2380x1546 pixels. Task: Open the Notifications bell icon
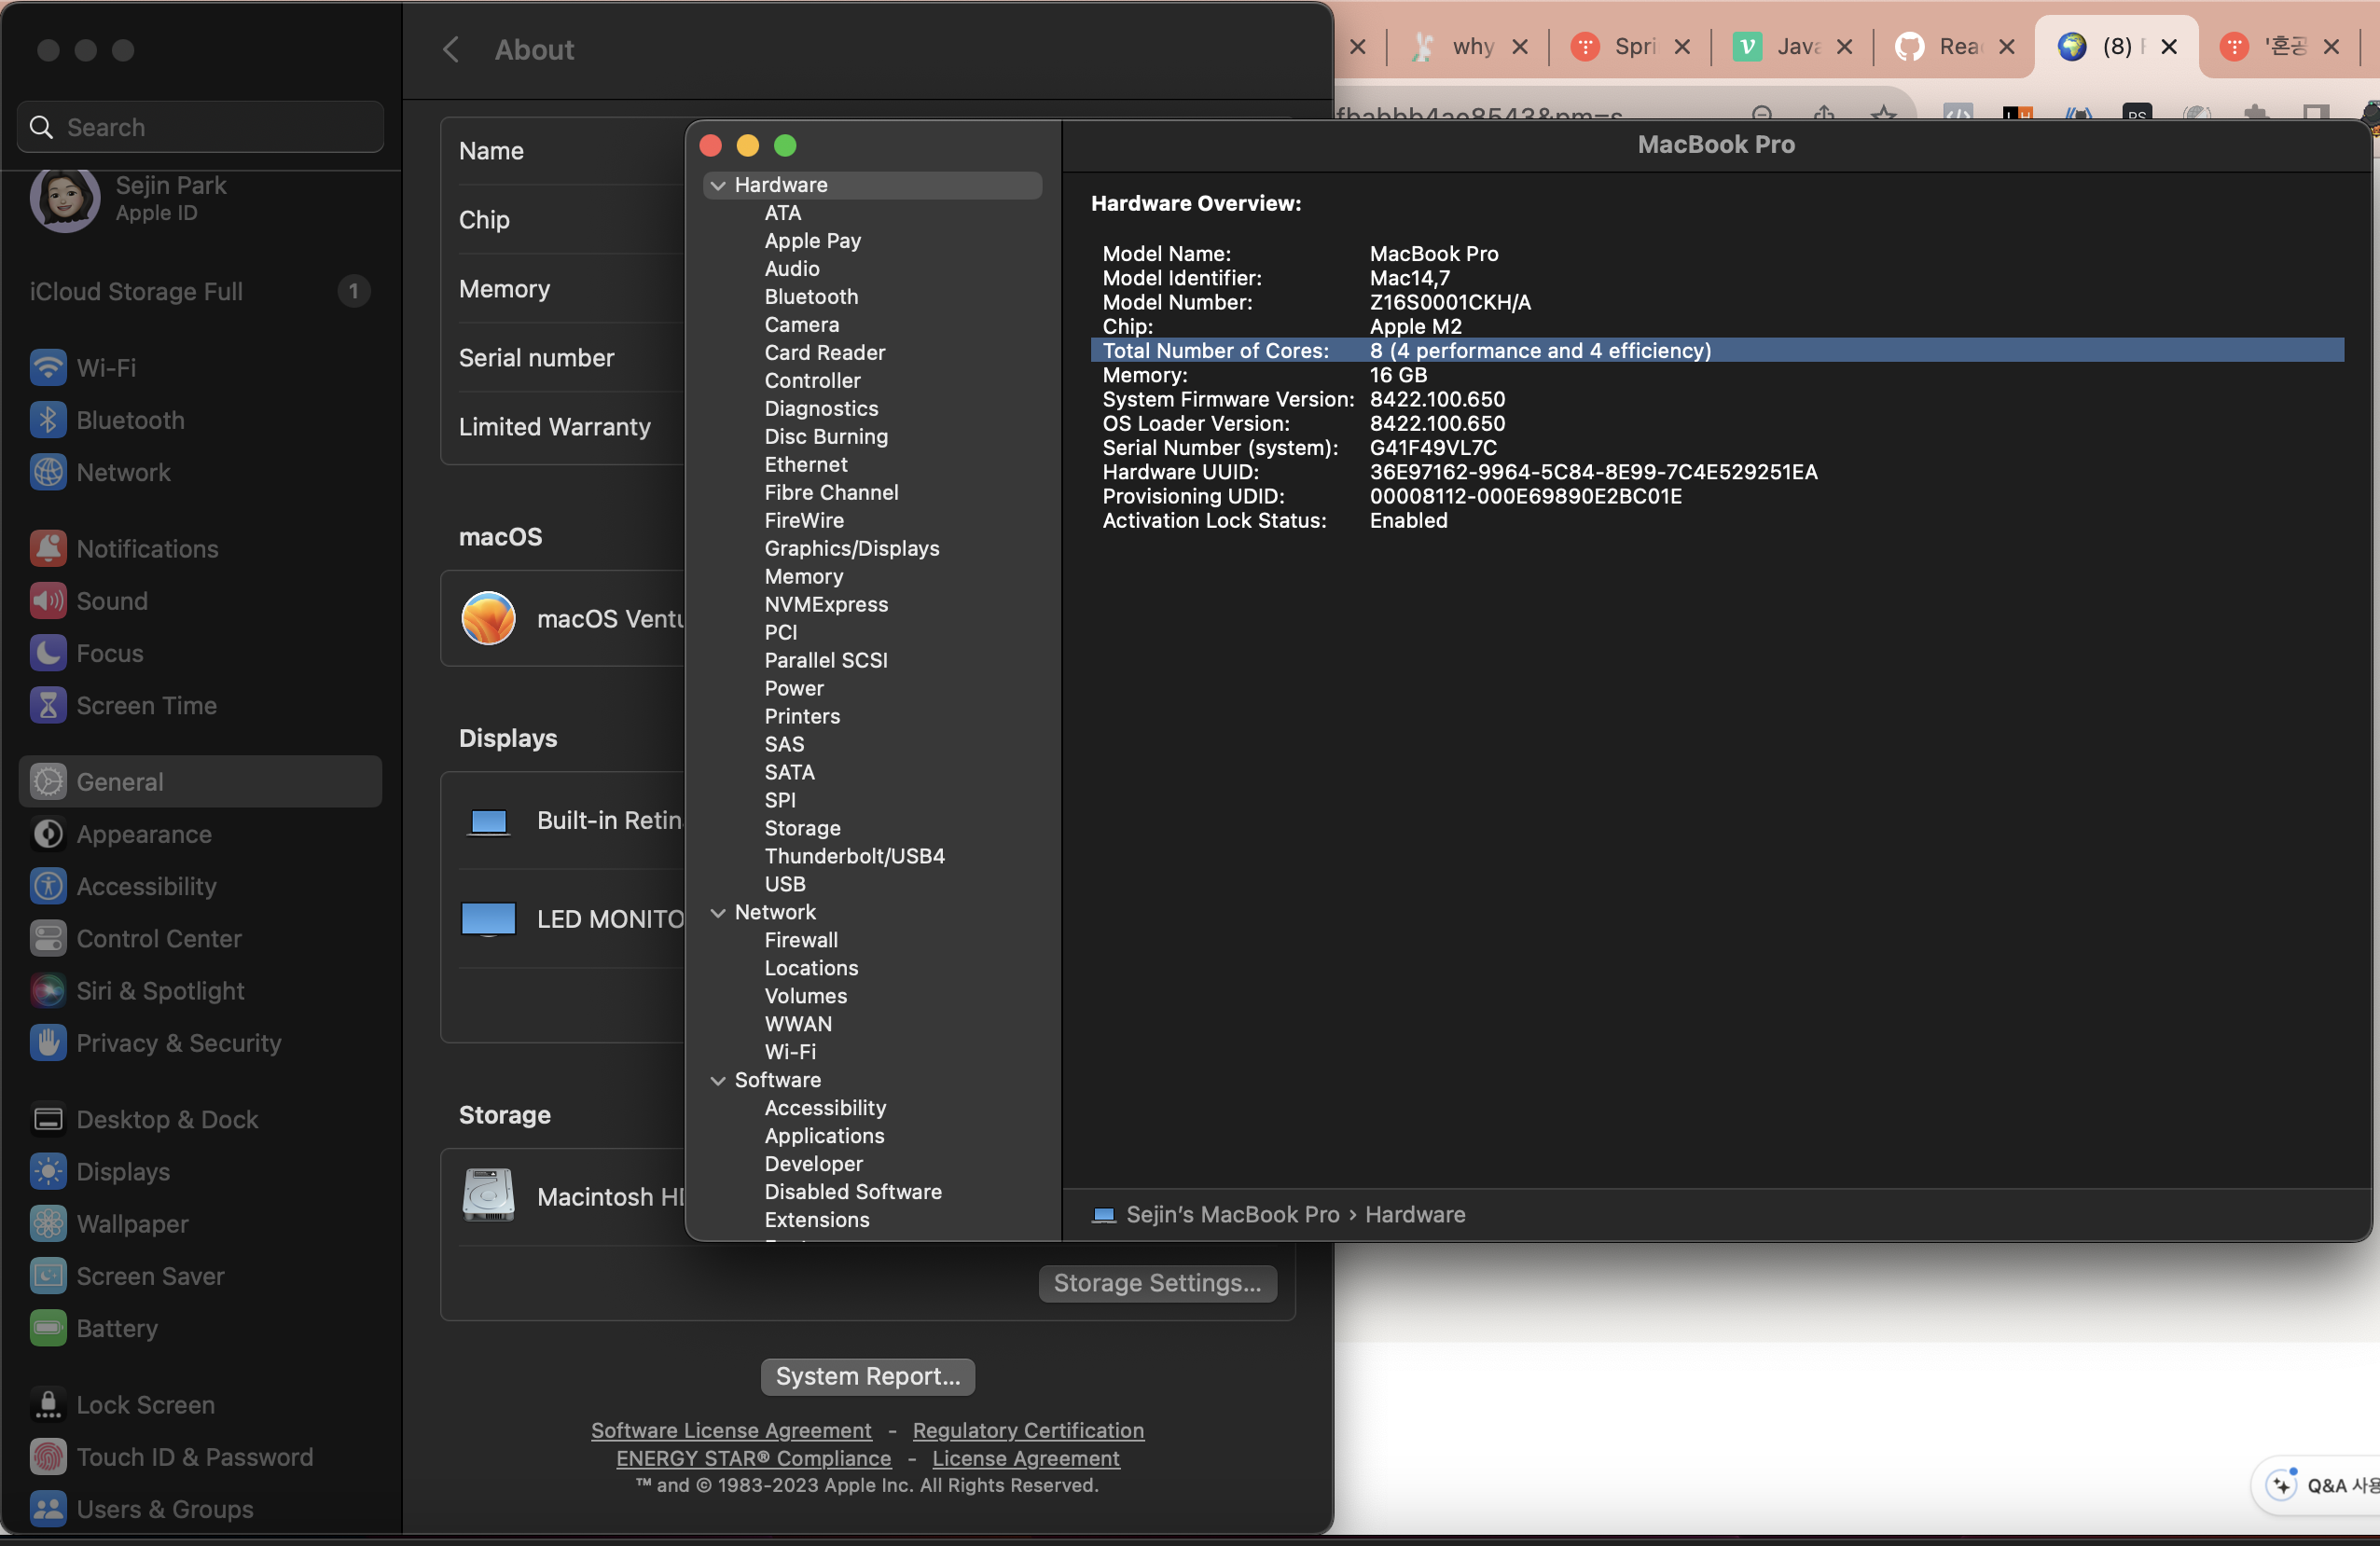pos(48,548)
